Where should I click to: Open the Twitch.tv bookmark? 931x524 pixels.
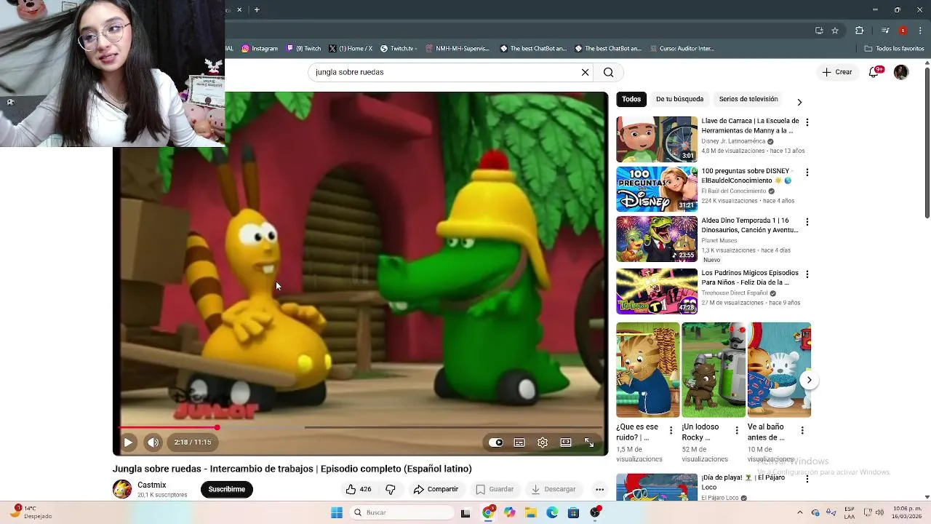399,49
